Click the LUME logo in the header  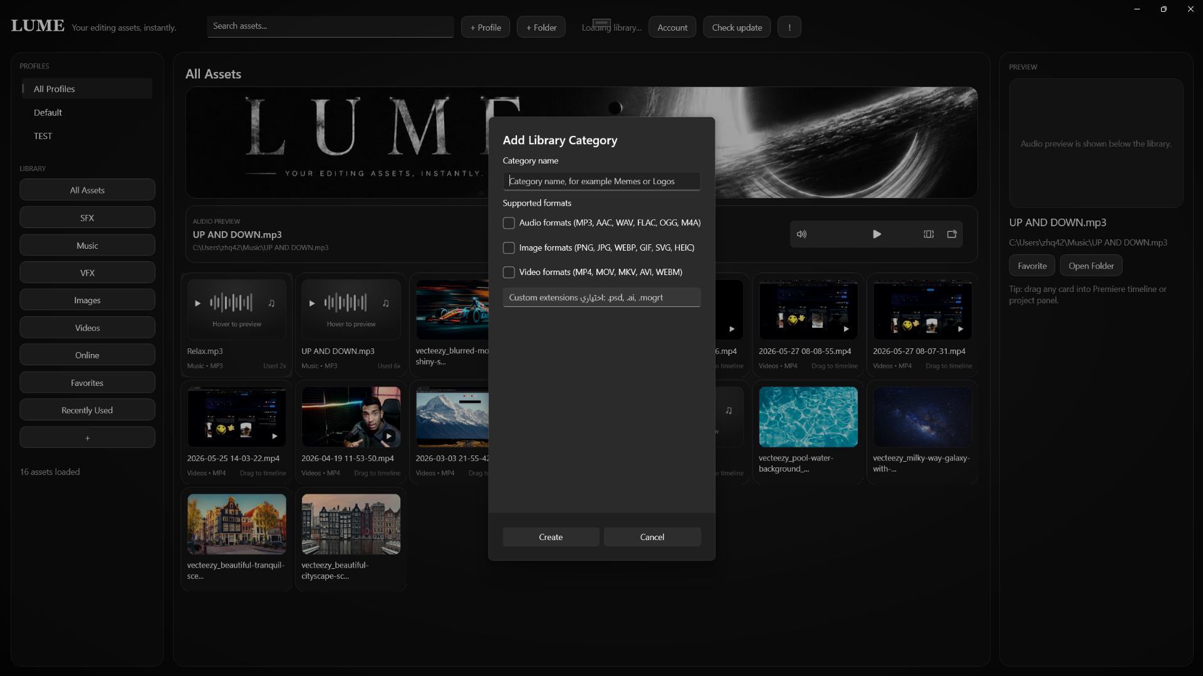point(38,26)
